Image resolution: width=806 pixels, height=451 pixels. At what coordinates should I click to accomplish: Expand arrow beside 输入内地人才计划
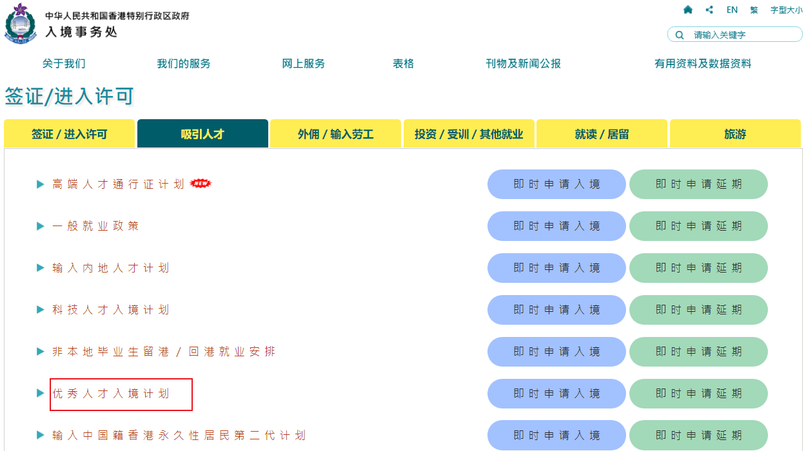(x=41, y=268)
